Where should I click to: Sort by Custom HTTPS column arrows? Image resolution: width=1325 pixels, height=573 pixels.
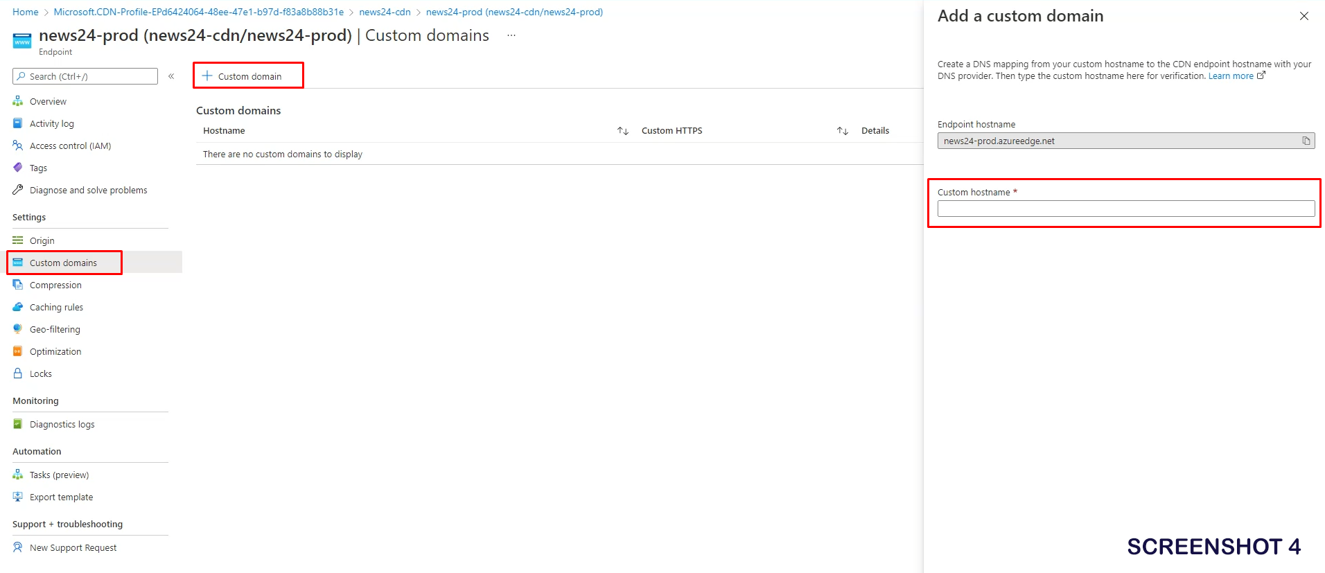coord(842,131)
